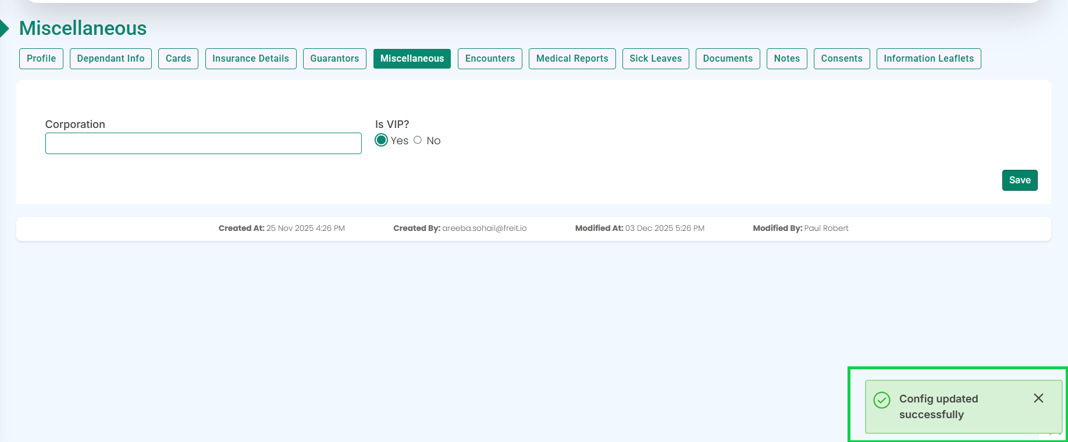This screenshot has width=1068, height=442.
Task: View the Guarantors tab
Action: pyautogui.click(x=334, y=59)
